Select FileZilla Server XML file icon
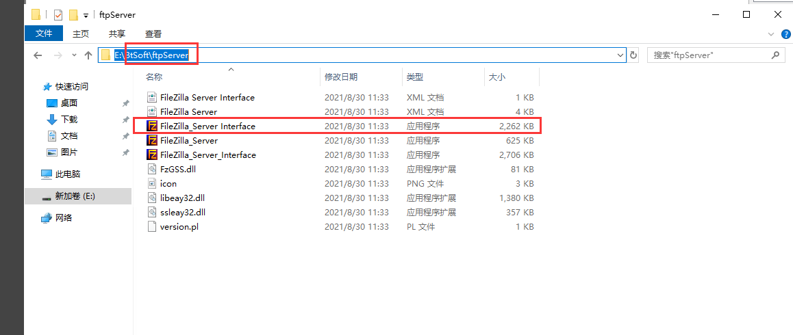 point(152,111)
